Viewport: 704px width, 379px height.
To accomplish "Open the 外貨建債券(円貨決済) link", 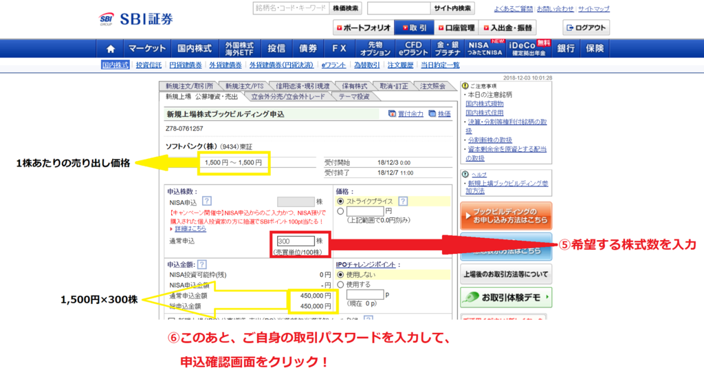I will [x=281, y=65].
